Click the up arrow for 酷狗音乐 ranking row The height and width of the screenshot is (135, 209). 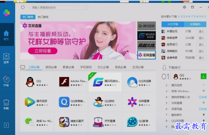pos(204,115)
